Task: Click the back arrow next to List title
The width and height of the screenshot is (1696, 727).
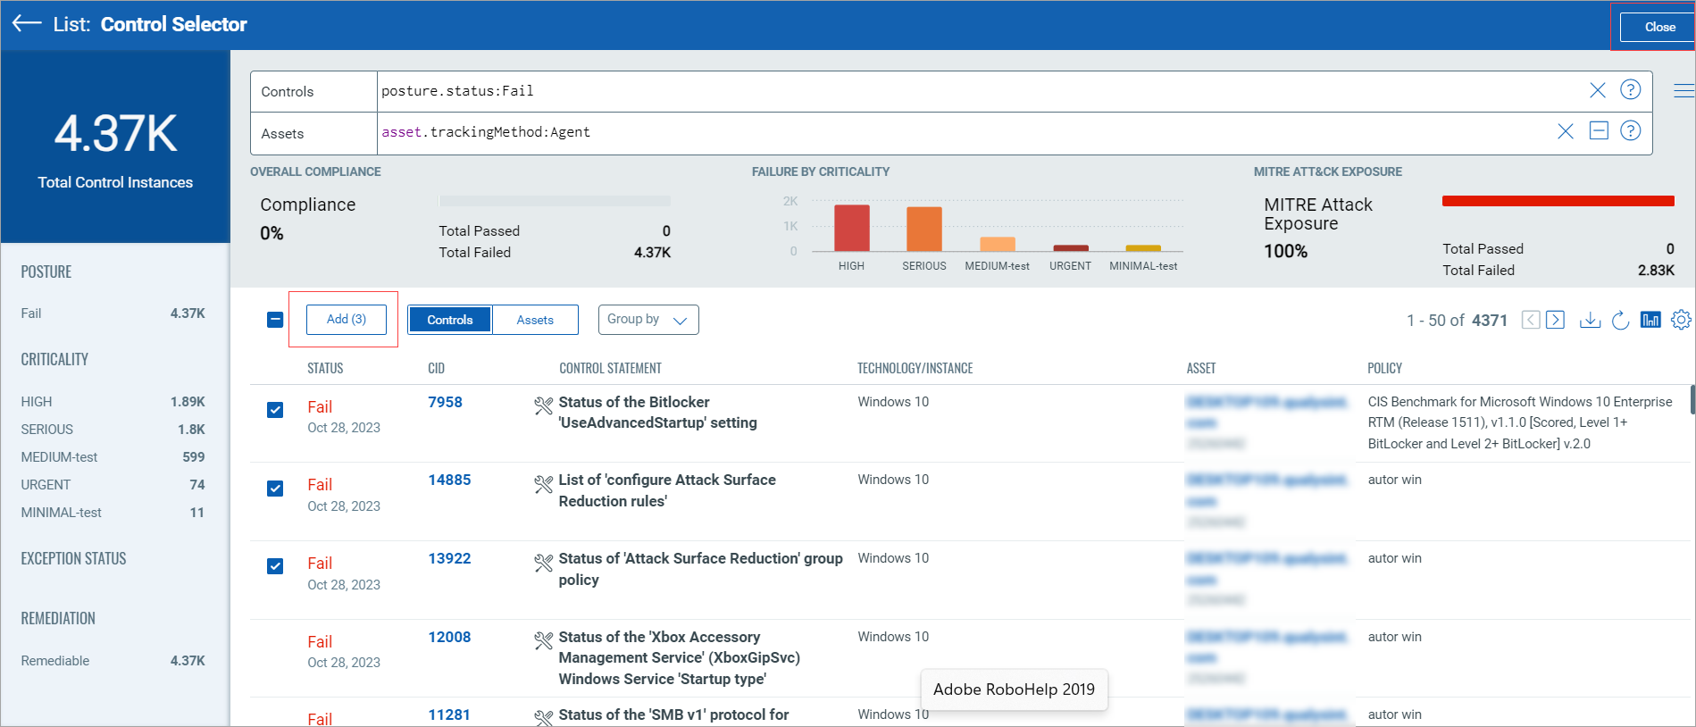Action: click(27, 24)
